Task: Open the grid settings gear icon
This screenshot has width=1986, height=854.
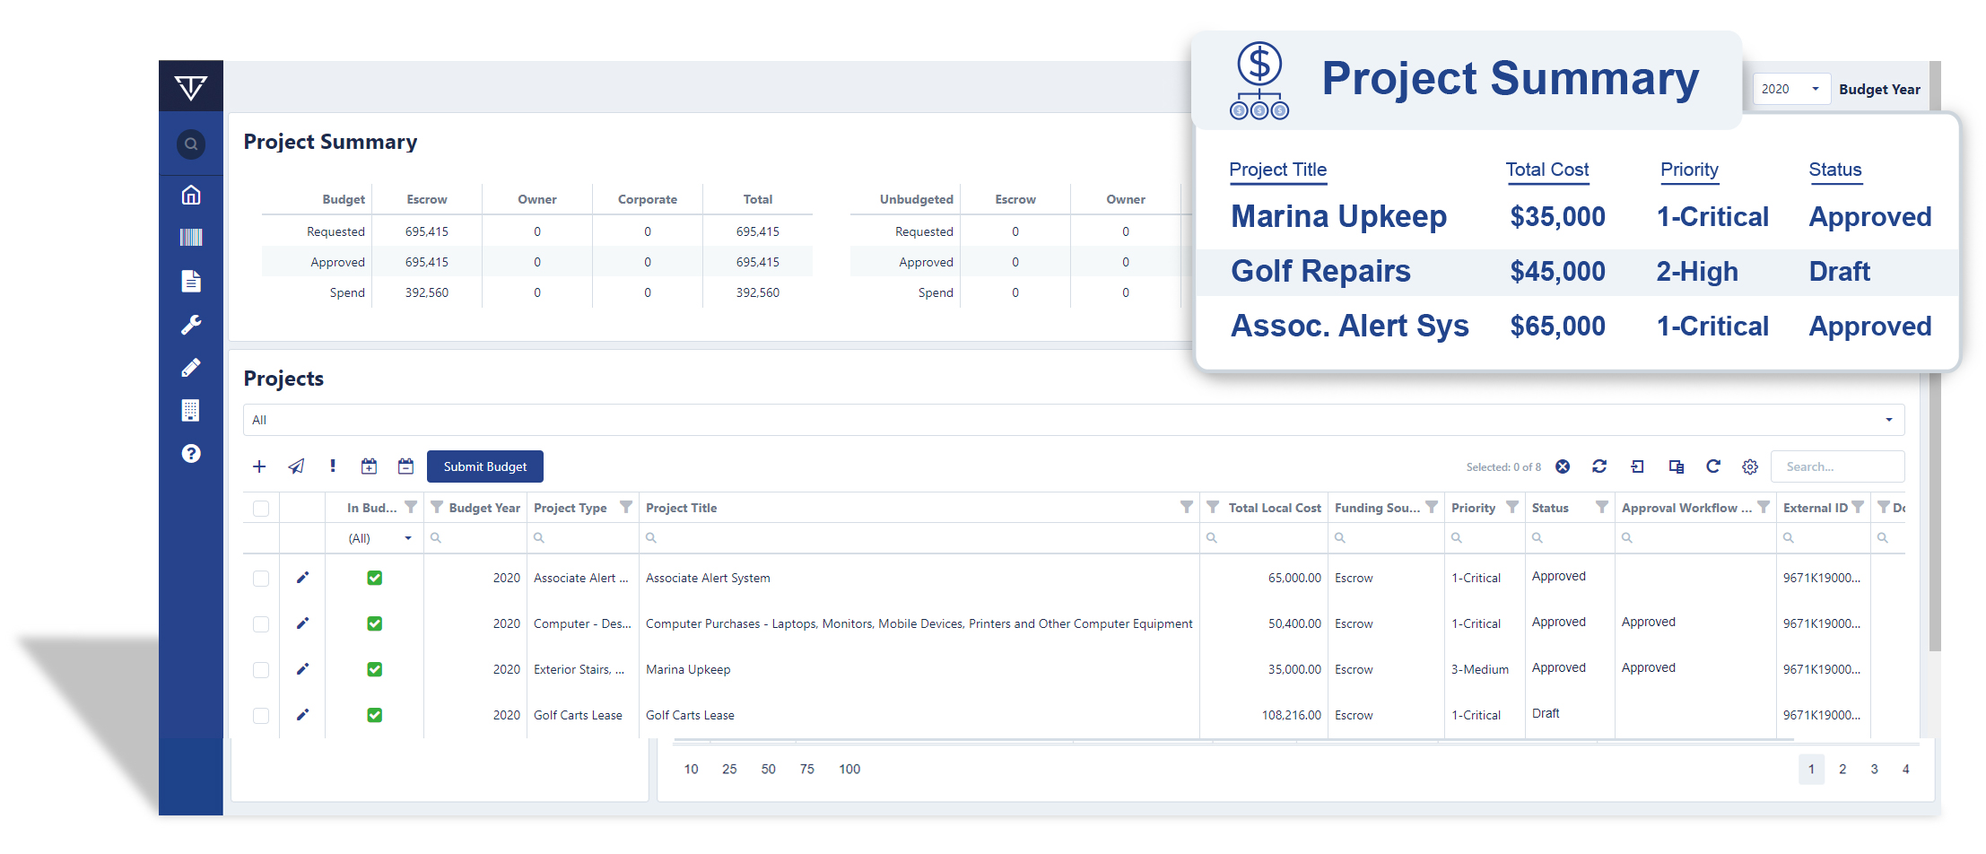Action: coord(1749,466)
